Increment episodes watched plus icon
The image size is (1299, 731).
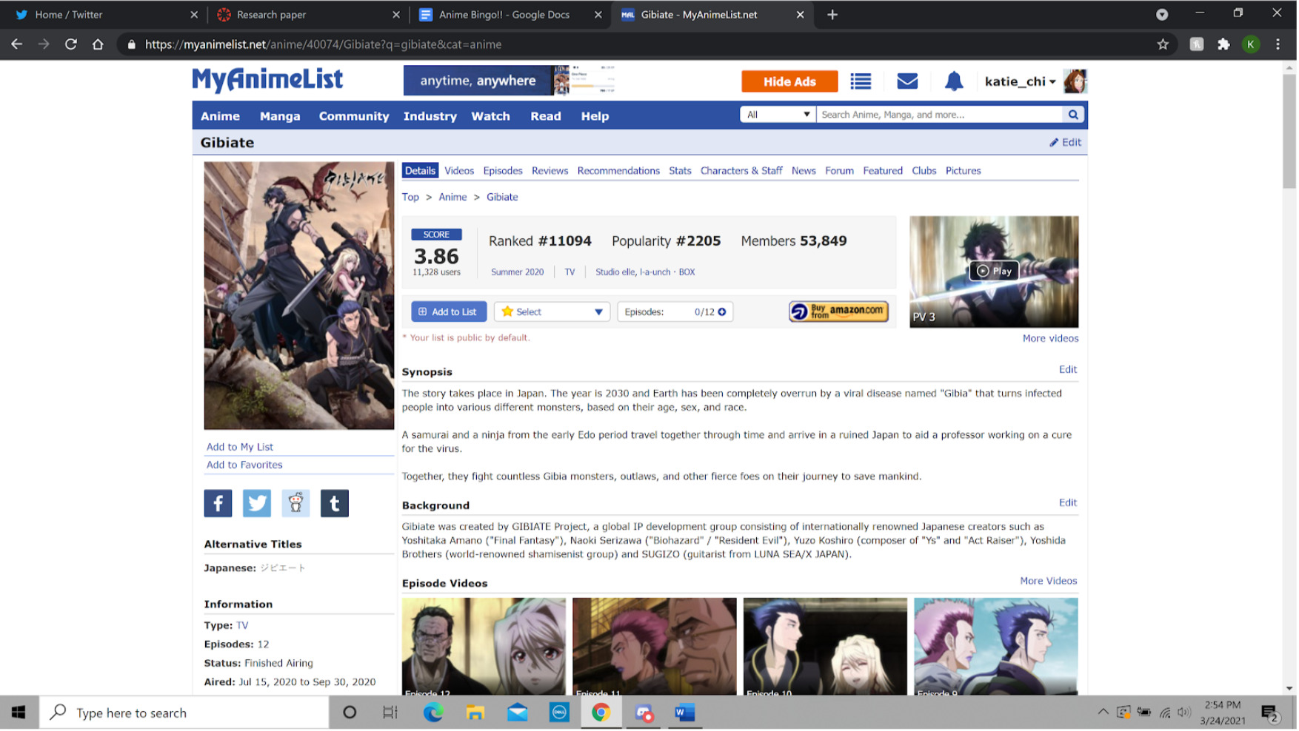[723, 312]
